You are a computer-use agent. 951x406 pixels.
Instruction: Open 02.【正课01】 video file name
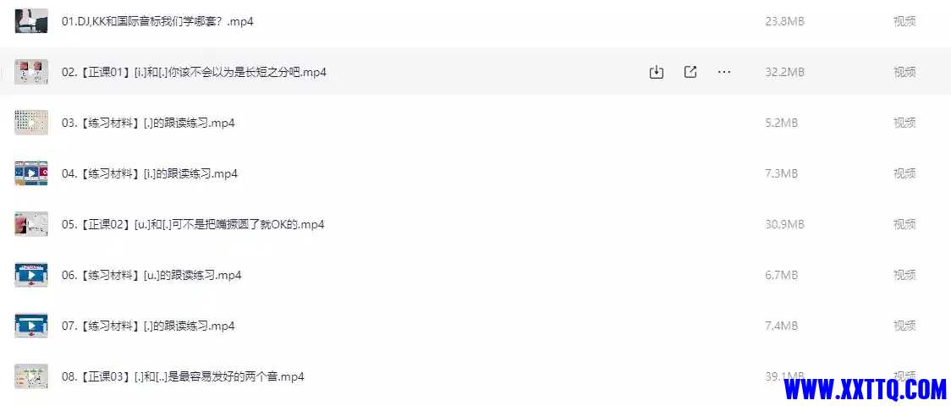(194, 72)
